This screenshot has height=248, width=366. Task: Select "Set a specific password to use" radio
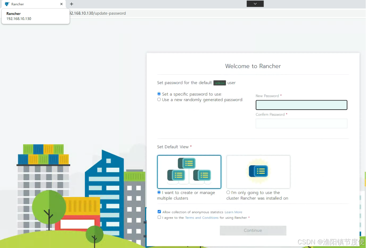[159, 94]
